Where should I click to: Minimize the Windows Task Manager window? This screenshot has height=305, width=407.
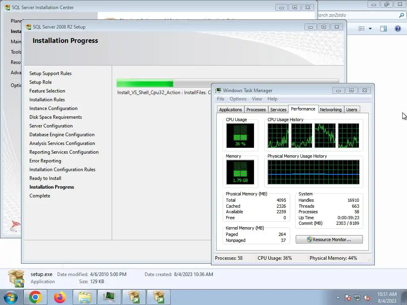click(338, 90)
